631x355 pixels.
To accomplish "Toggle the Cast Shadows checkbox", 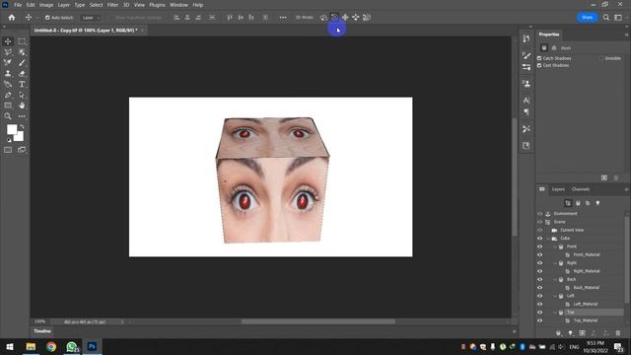I will (539, 65).
